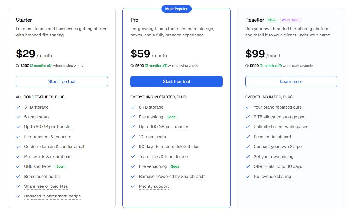Click the checkmark beside "No revenue sharing"
Screen dimensions: 363x213
coord(248,177)
